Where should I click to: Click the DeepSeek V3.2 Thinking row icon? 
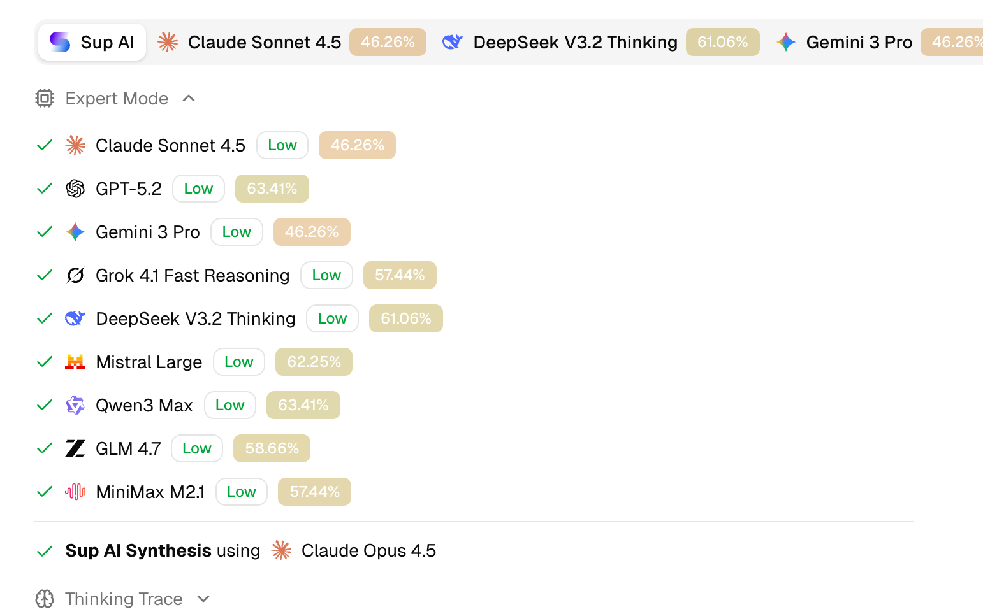(x=75, y=318)
